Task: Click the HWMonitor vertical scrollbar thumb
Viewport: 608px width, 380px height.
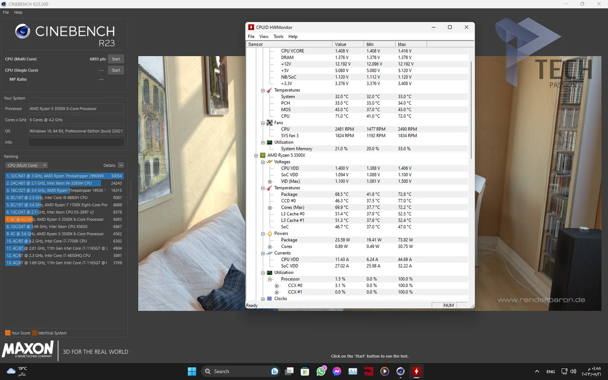Action: click(x=471, y=110)
